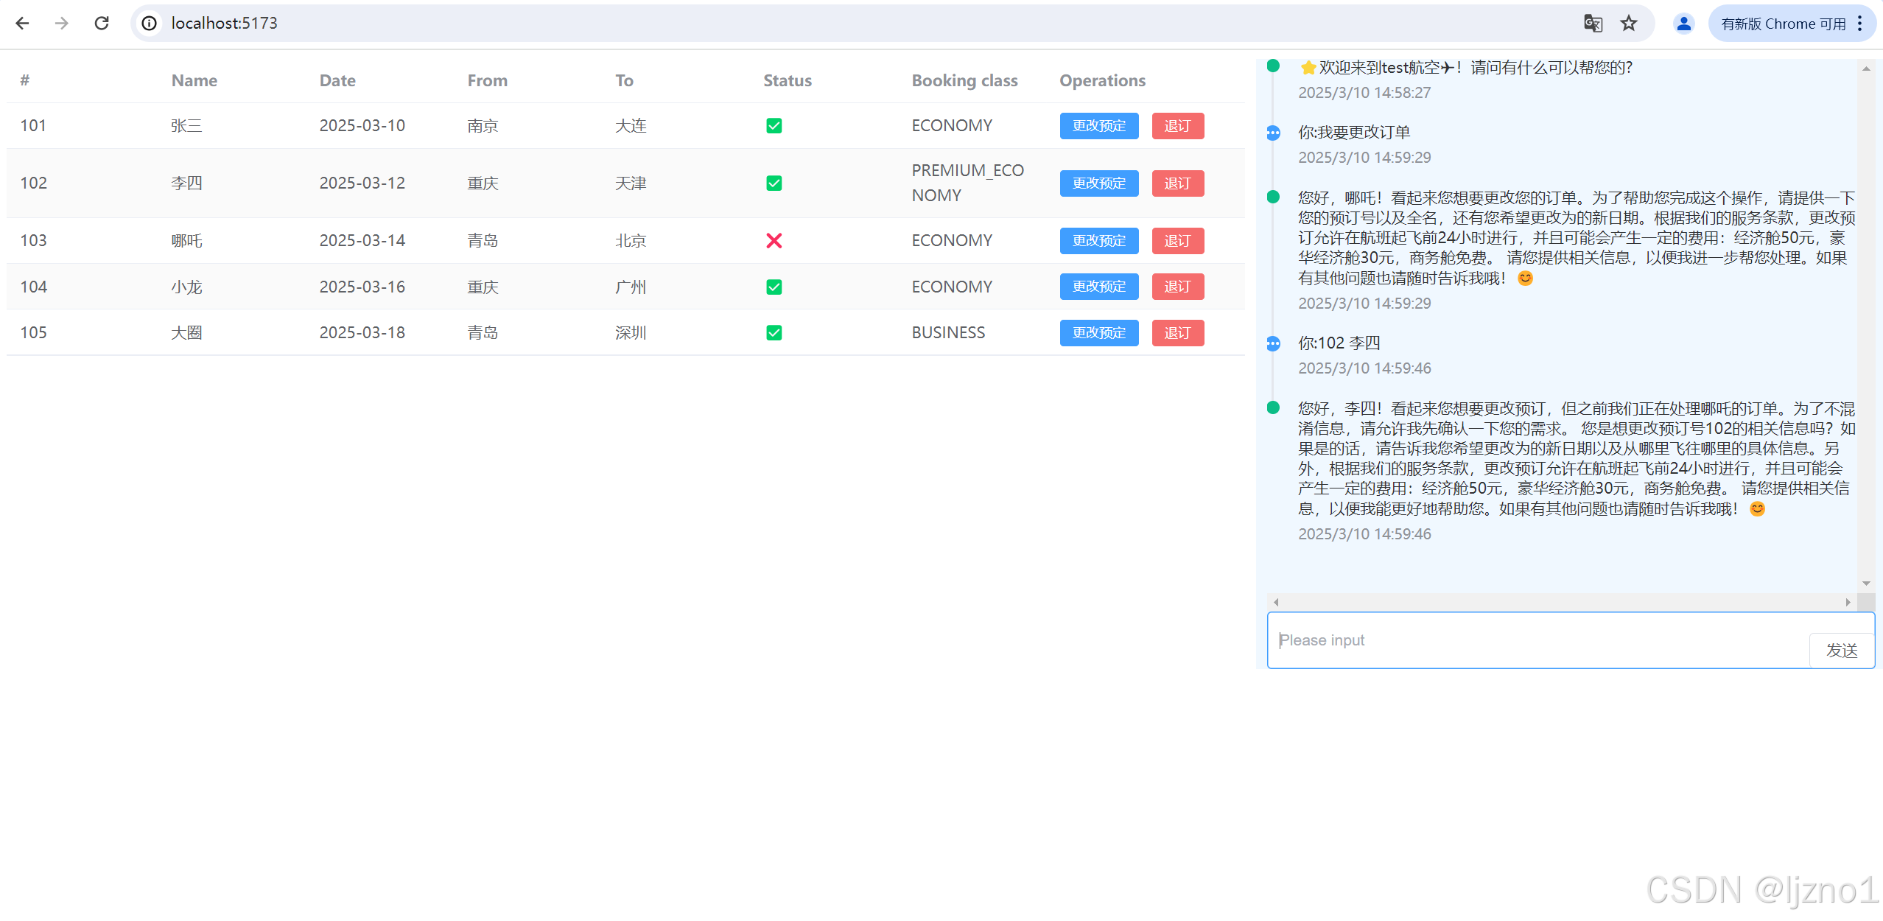Bookmark this page with star icon
Screen dimensions: 1883x921
pyautogui.click(x=1629, y=24)
